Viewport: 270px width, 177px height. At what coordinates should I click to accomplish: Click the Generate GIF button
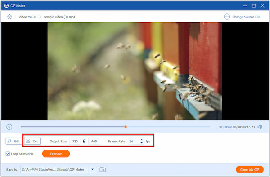250,169
